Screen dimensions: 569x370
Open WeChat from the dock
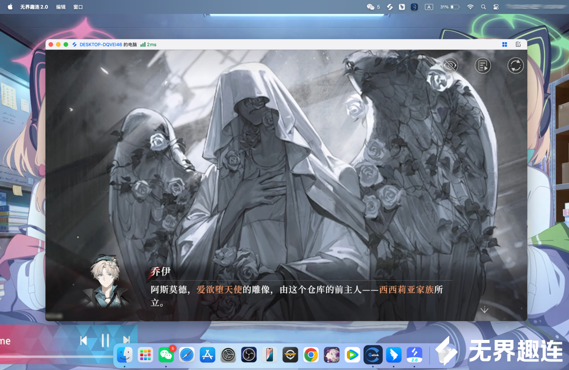(x=166, y=355)
